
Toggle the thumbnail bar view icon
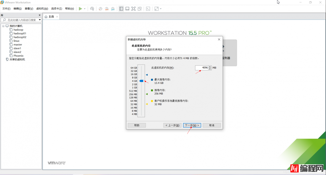click(x=127, y=9)
